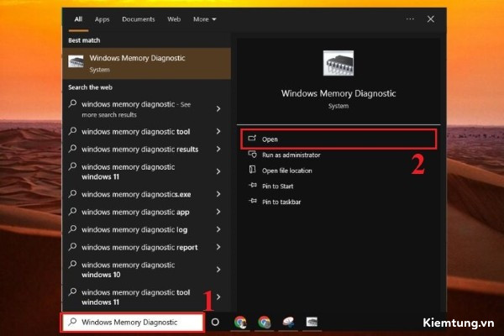Expand arrow next to 'diagnostic windows 11' suggestion
This screenshot has height=336, width=504.
(x=218, y=171)
